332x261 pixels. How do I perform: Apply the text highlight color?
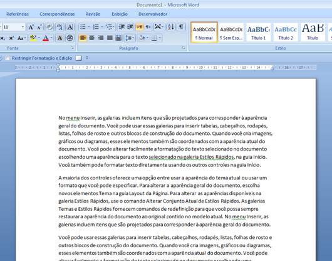coord(33,38)
